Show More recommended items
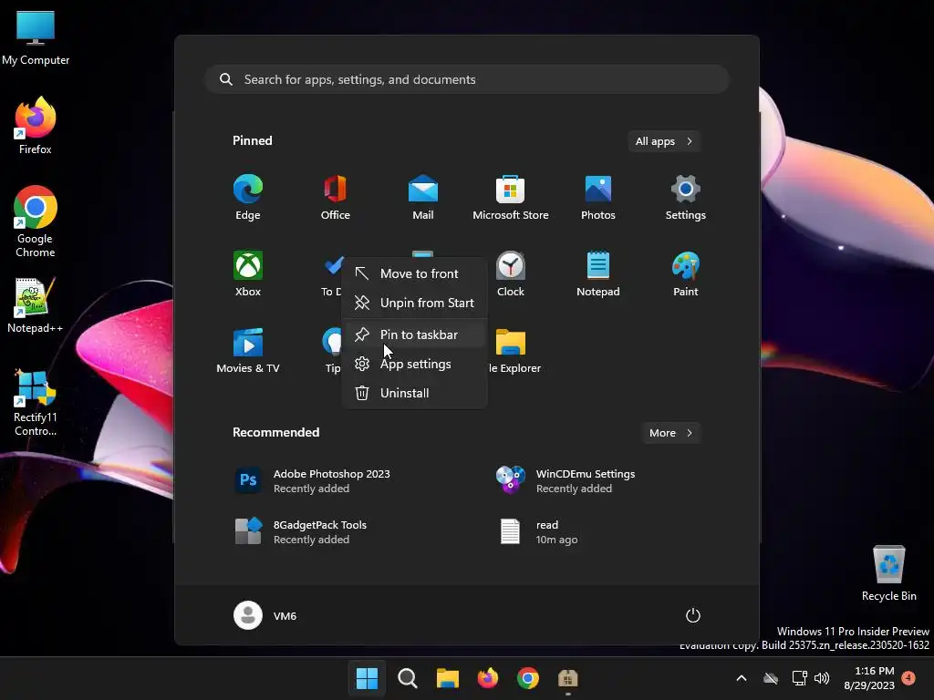The image size is (934, 700). pos(670,433)
